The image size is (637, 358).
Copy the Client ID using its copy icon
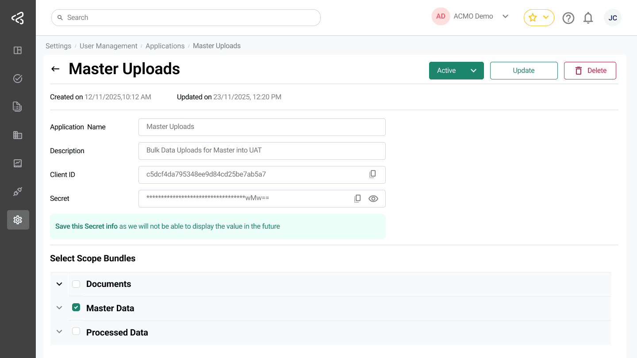372,174
